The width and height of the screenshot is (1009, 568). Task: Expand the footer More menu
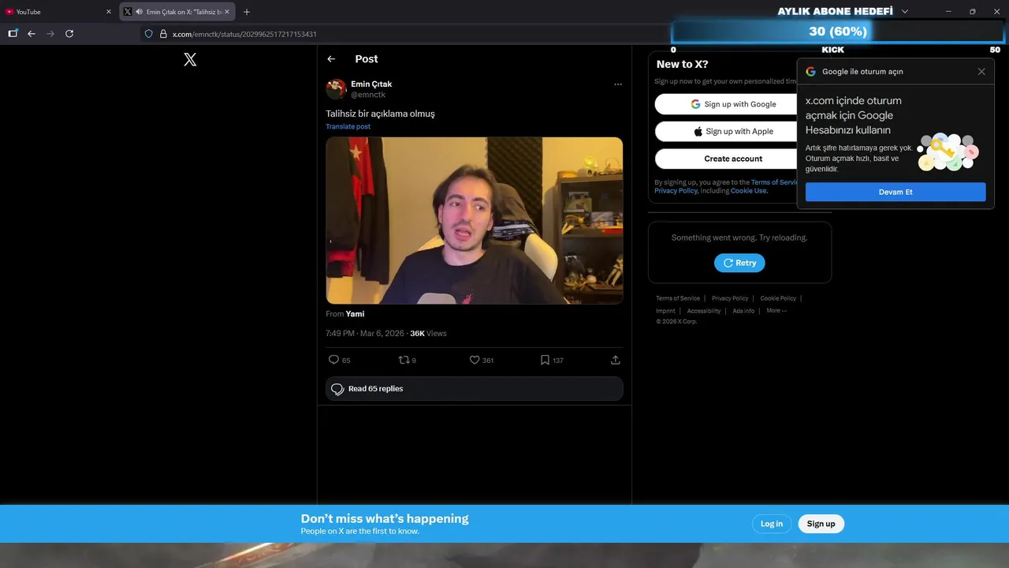[776, 311]
